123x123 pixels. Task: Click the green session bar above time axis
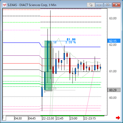[x=72, y=116]
